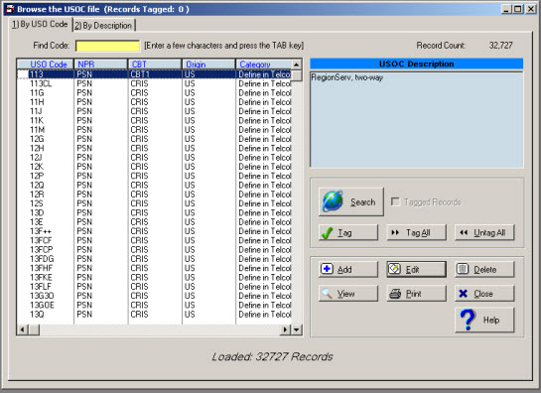Click the Edit button label

(412, 270)
